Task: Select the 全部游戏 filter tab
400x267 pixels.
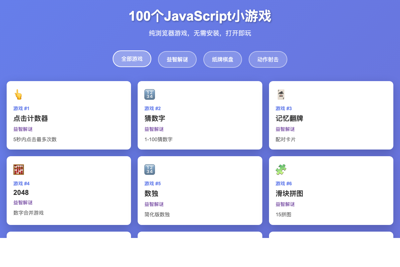Action: (x=132, y=59)
